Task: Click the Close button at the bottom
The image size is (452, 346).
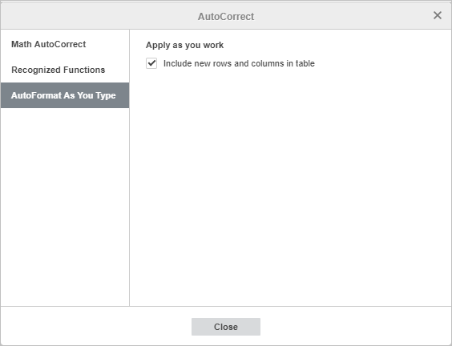Action: pyautogui.click(x=226, y=327)
